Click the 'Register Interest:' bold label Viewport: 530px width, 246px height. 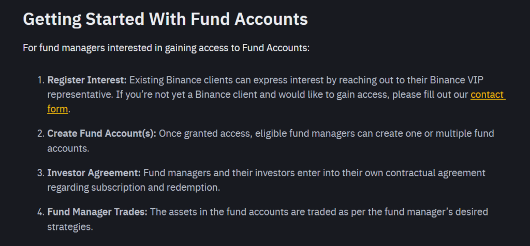(87, 80)
